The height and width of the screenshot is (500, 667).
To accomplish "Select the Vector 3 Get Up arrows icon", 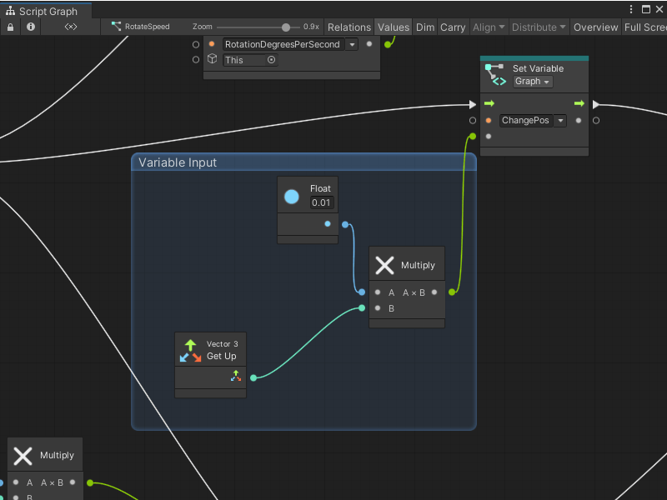I will (x=190, y=349).
